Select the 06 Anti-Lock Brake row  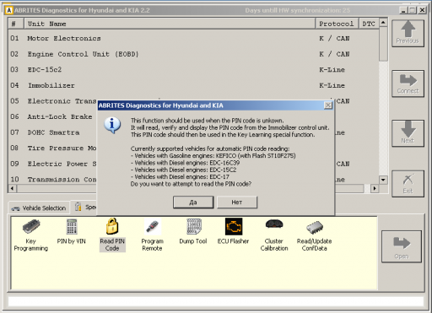(x=52, y=116)
